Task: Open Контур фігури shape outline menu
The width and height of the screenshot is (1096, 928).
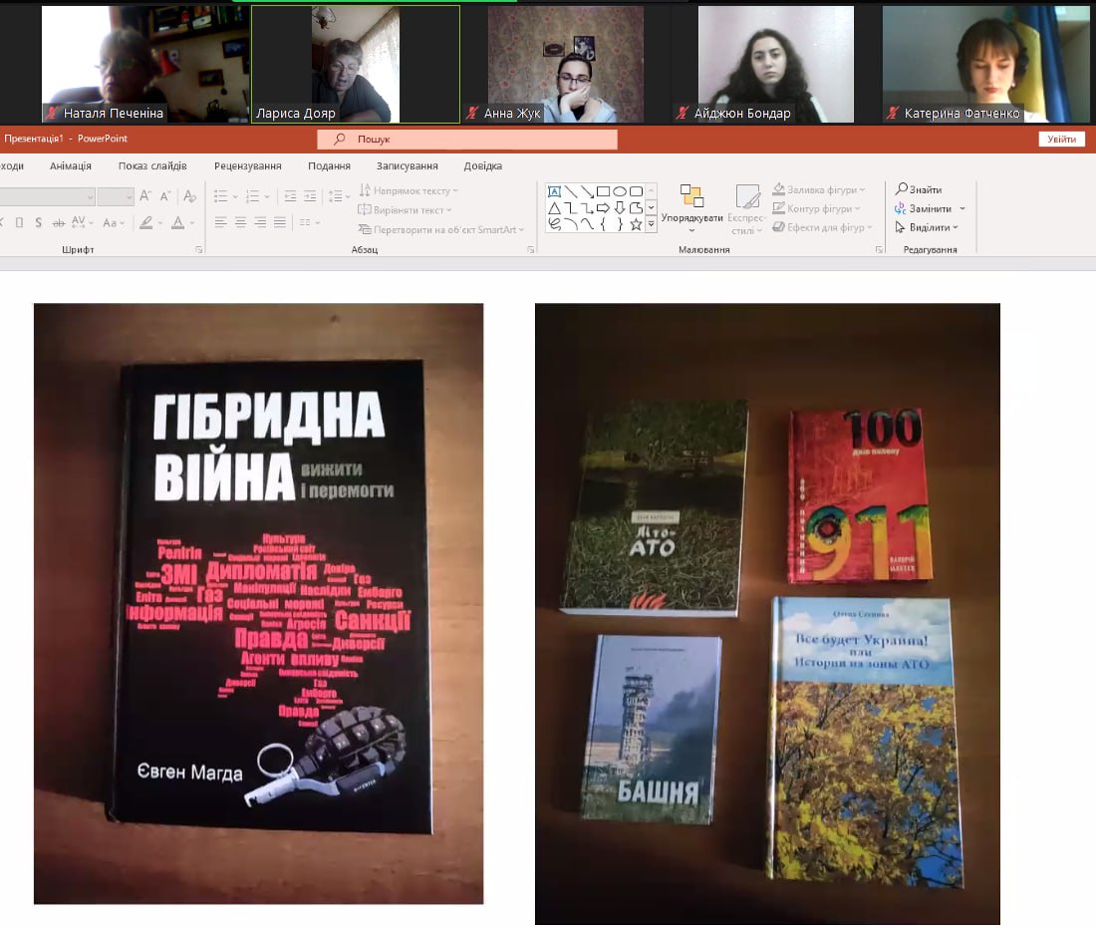Action: tap(816, 208)
